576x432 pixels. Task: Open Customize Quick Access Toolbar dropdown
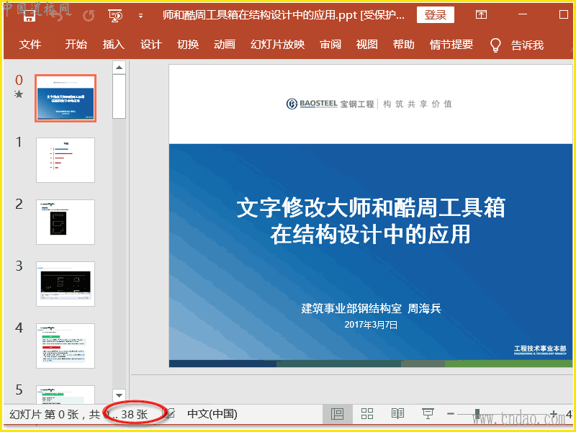[x=140, y=16]
